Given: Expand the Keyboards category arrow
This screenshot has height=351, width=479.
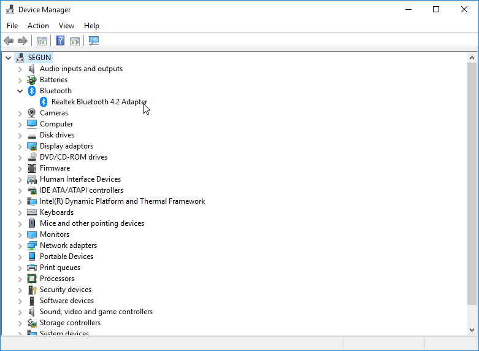Looking at the screenshot, I should 20,213.
